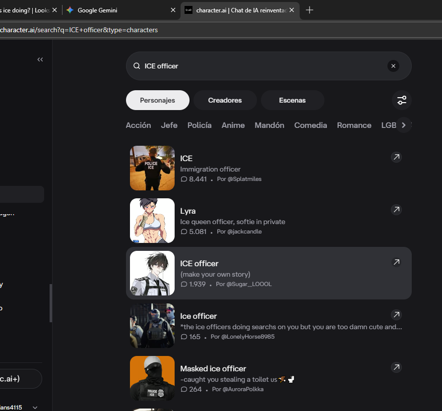Choose the Comedia category tag
The width and height of the screenshot is (442, 411).
311,125
